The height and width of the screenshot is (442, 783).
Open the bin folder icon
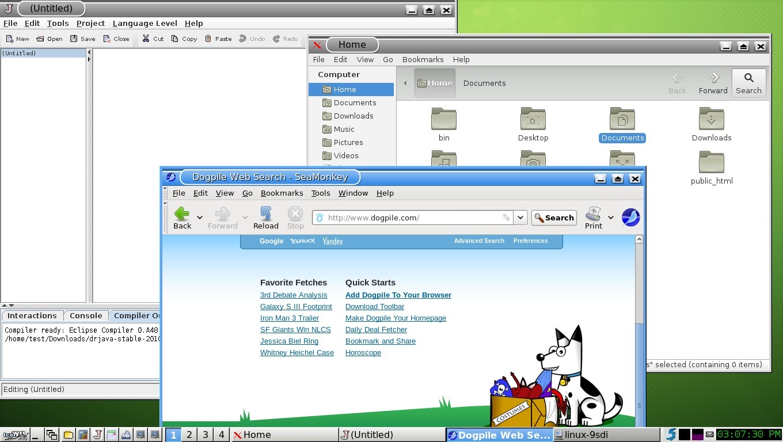444,119
